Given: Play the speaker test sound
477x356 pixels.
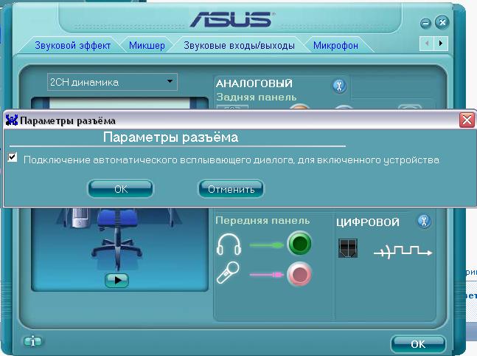Looking at the screenshot, I should 116,280.
